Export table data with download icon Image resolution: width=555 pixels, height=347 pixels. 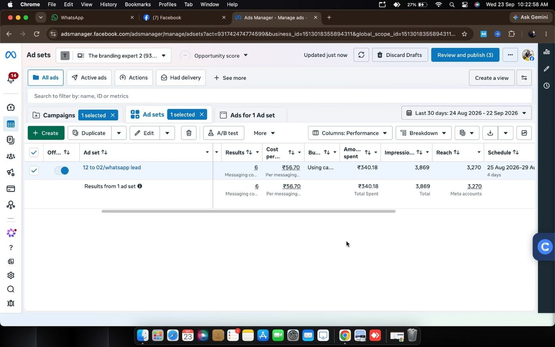click(490, 133)
